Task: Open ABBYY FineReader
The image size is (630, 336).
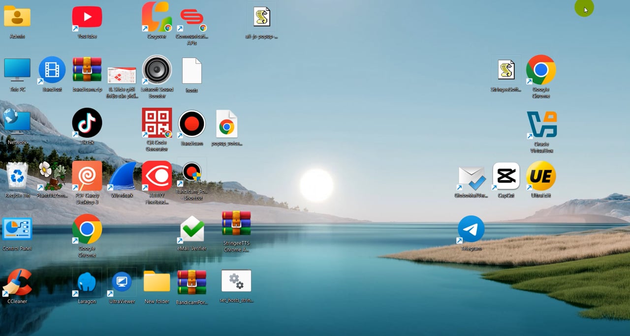Action: point(157,176)
